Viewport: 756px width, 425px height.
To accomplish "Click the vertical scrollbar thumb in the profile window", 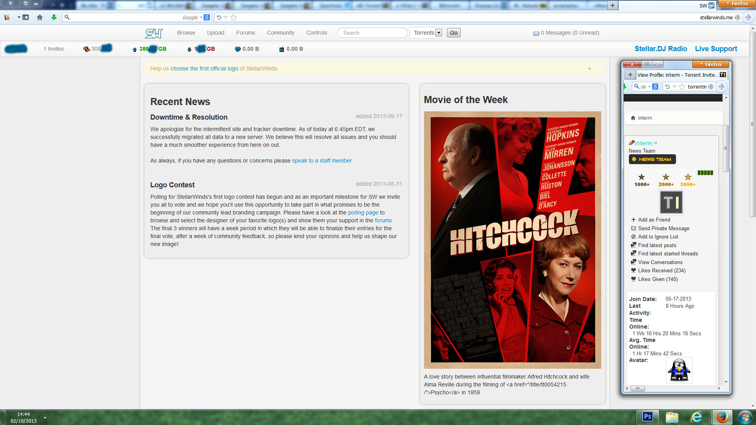I will [x=726, y=148].
